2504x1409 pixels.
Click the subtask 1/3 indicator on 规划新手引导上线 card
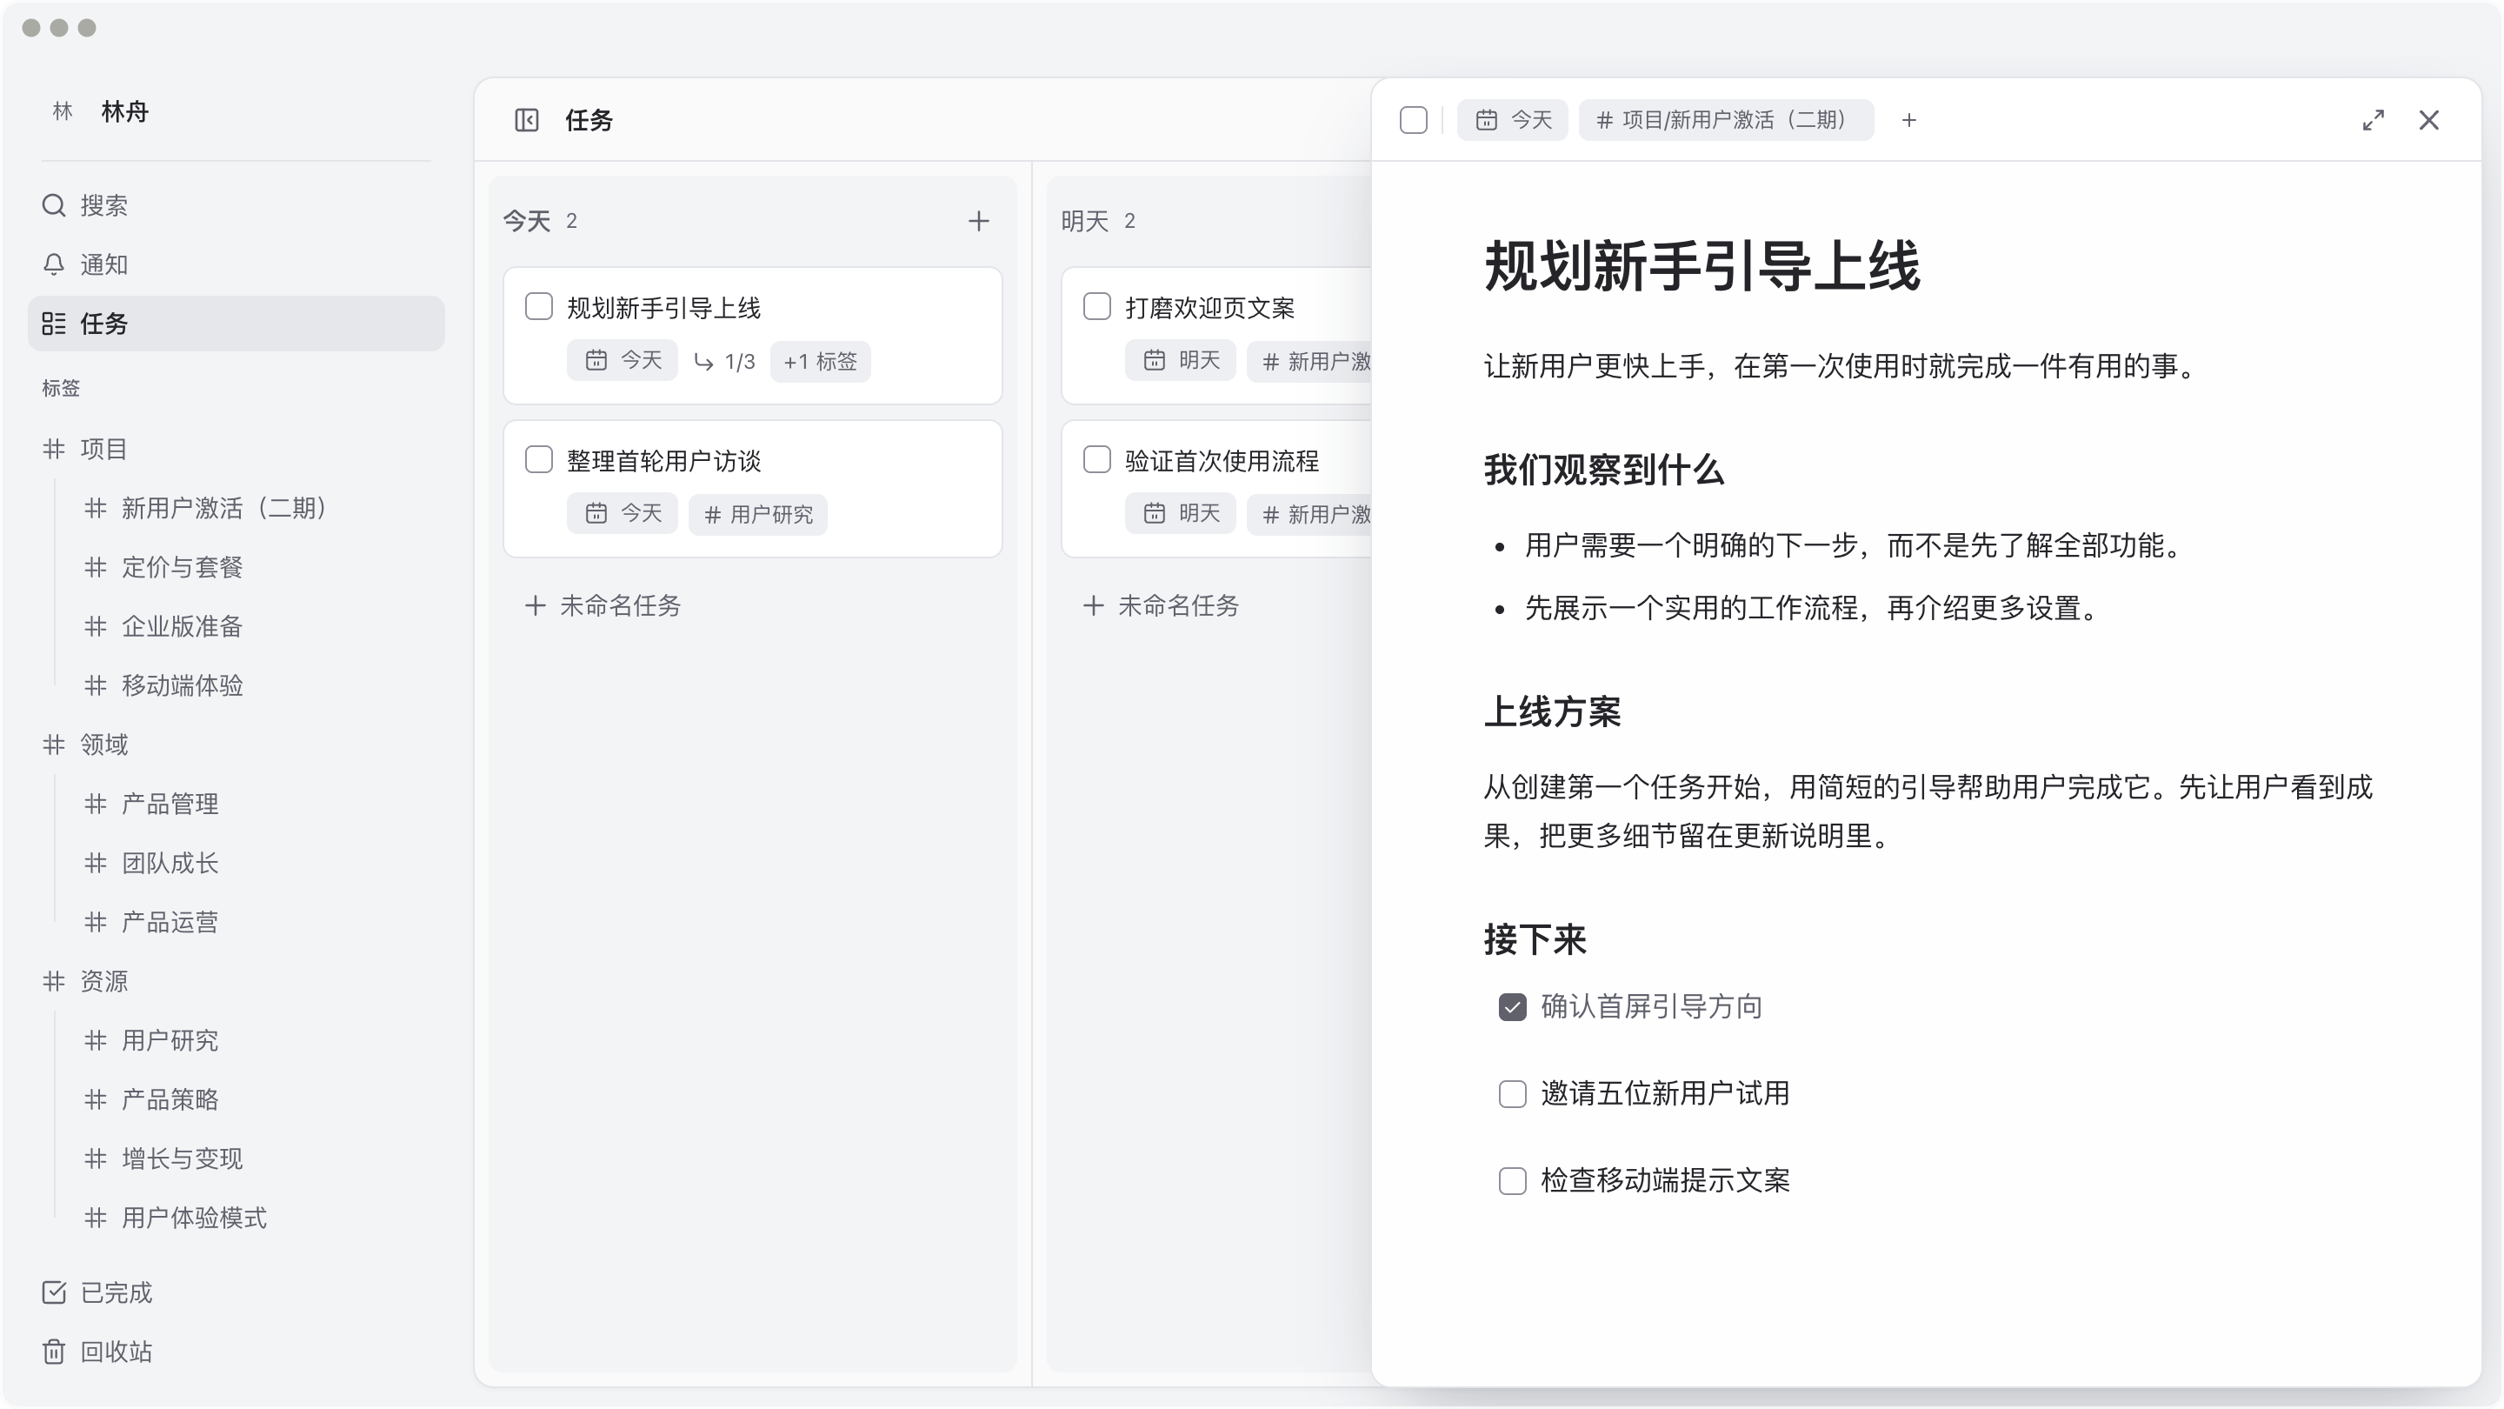coord(724,362)
